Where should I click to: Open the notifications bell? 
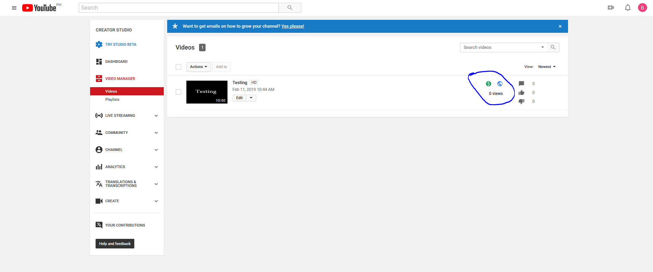628,8
